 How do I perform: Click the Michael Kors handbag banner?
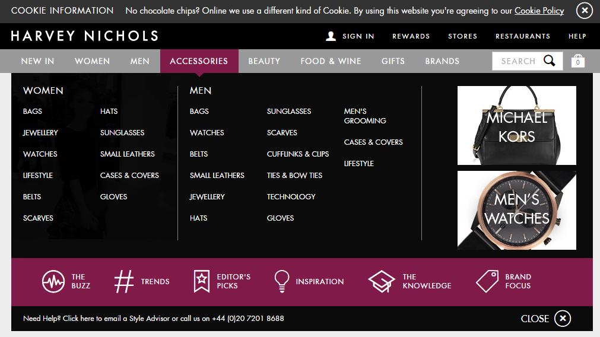pos(516,125)
